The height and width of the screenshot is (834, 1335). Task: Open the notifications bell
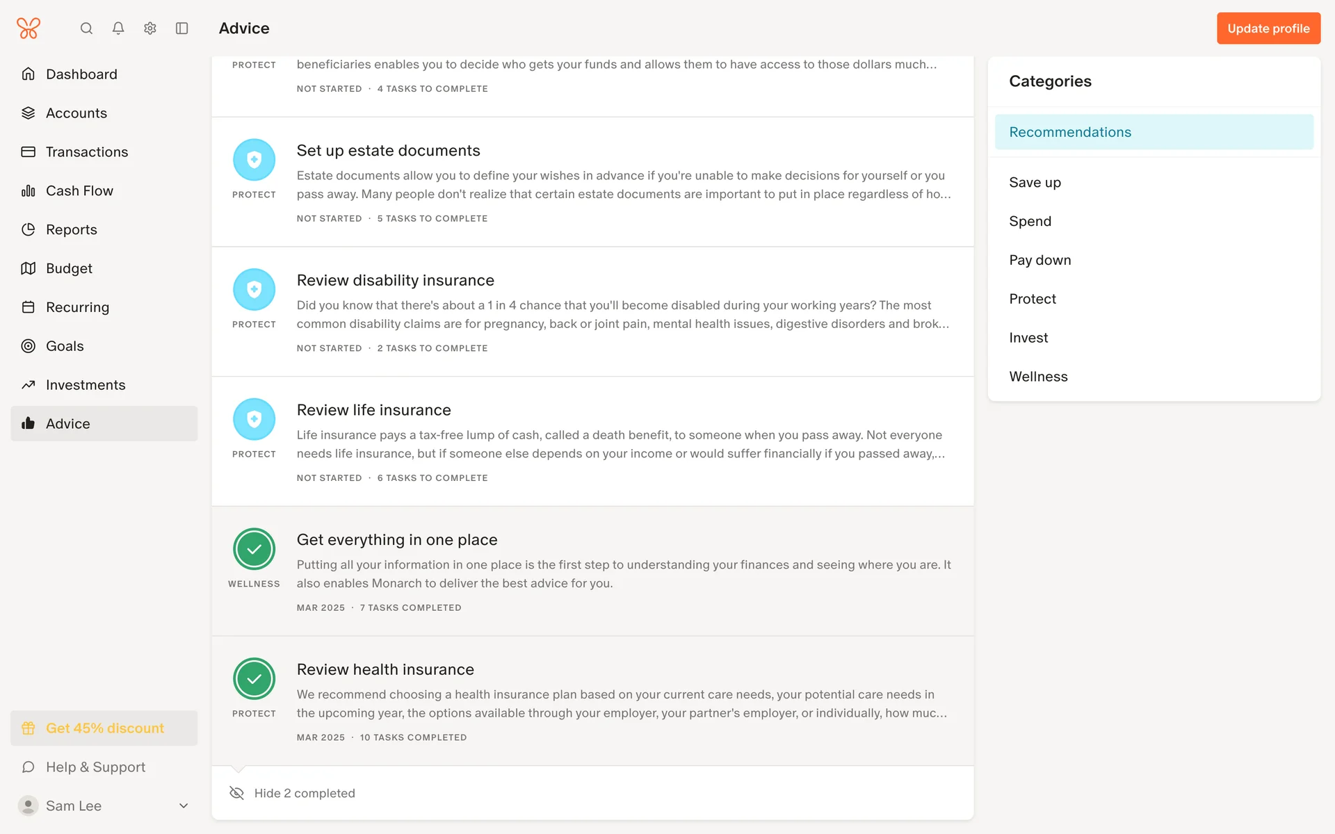(118, 28)
